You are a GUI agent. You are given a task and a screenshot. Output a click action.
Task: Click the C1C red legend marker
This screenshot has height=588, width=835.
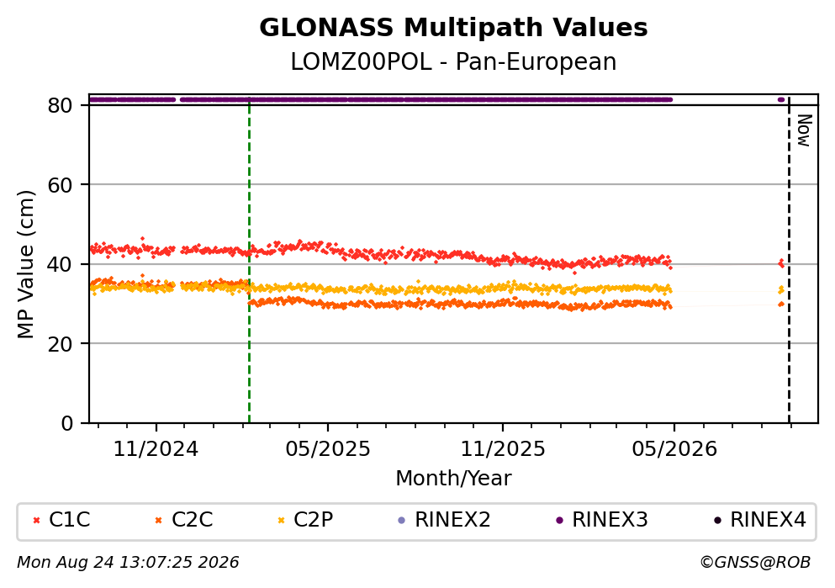(x=37, y=521)
